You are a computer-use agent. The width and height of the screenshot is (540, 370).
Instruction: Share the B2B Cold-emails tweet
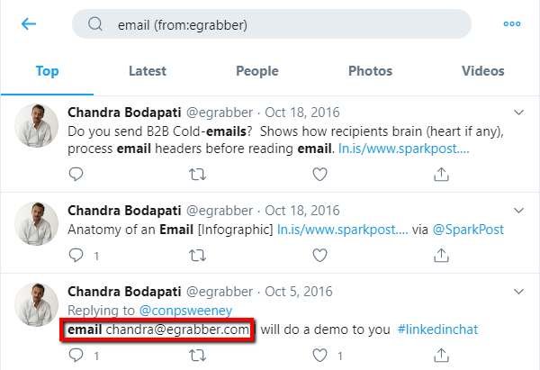441,174
